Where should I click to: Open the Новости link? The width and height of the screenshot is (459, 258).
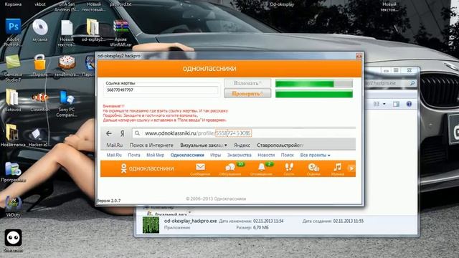click(x=266, y=155)
